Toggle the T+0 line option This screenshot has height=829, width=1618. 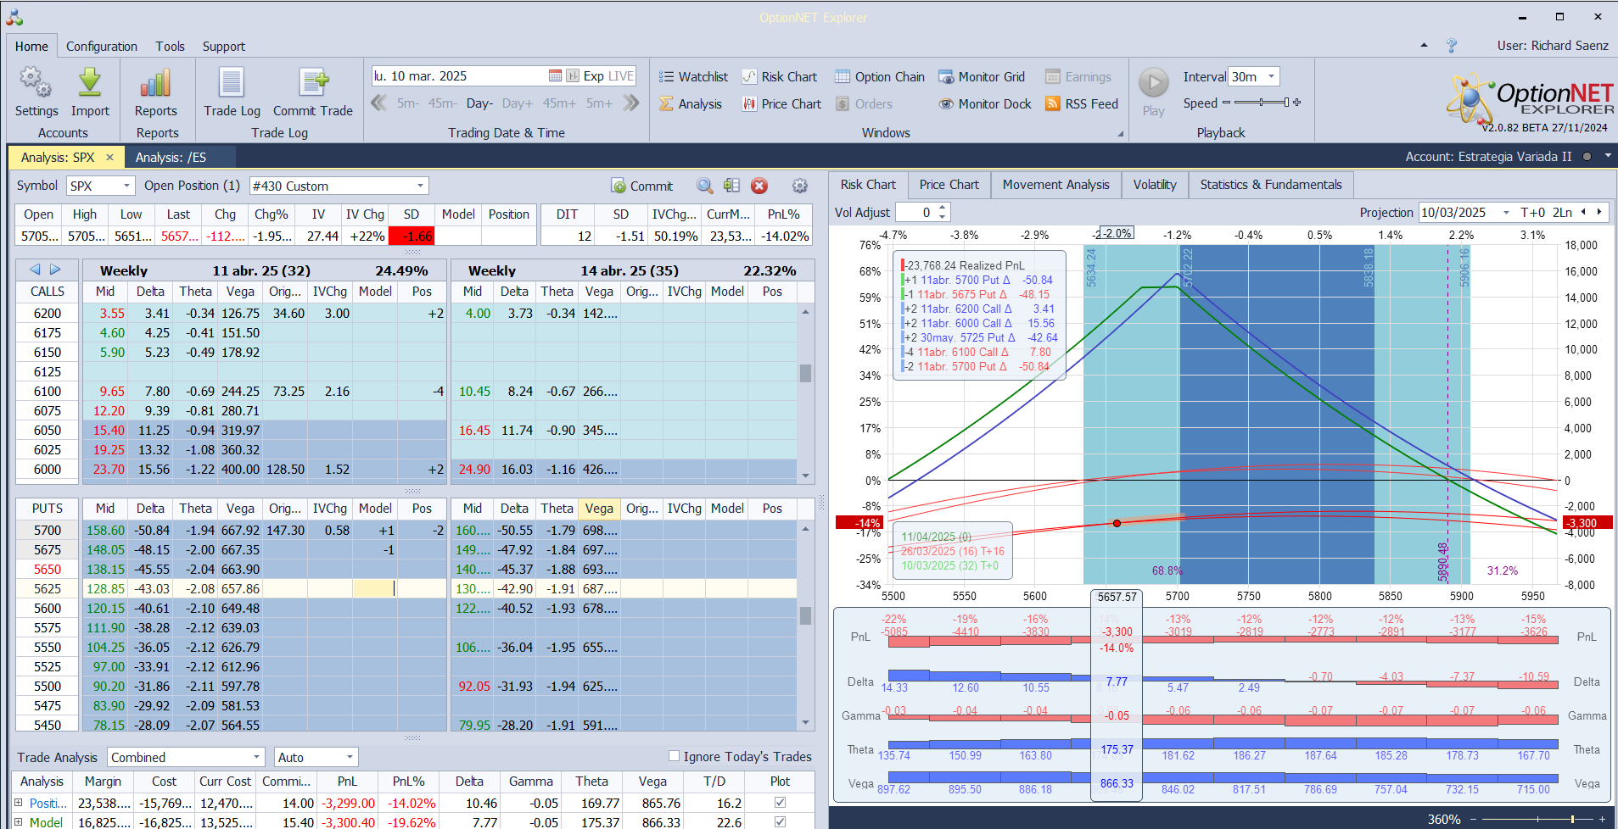[x=1533, y=213]
